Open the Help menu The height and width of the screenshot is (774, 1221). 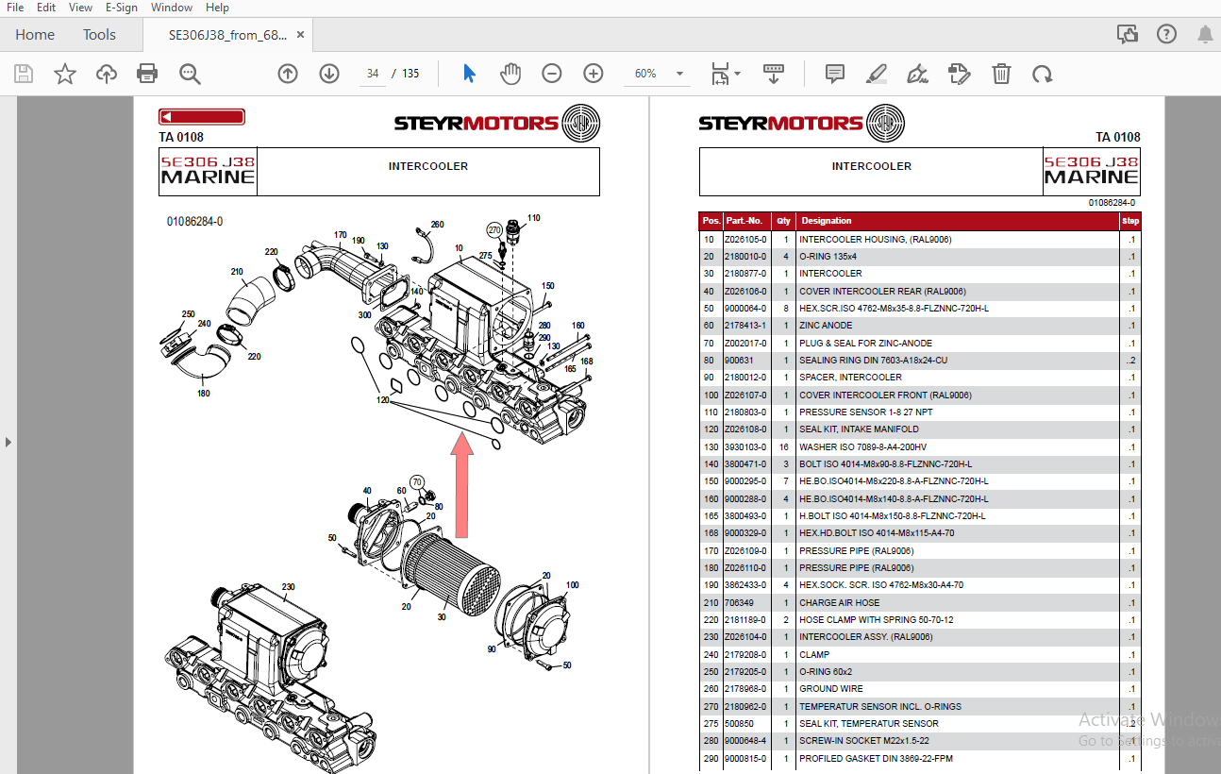click(217, 8)
